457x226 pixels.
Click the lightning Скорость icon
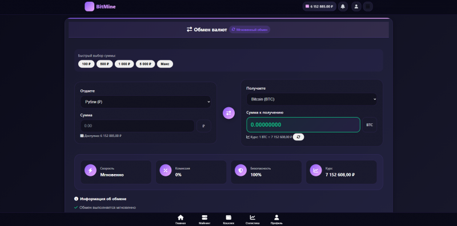coord(90,171)
